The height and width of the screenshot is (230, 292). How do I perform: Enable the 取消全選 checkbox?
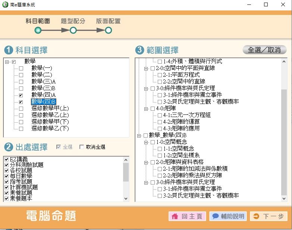82,147
